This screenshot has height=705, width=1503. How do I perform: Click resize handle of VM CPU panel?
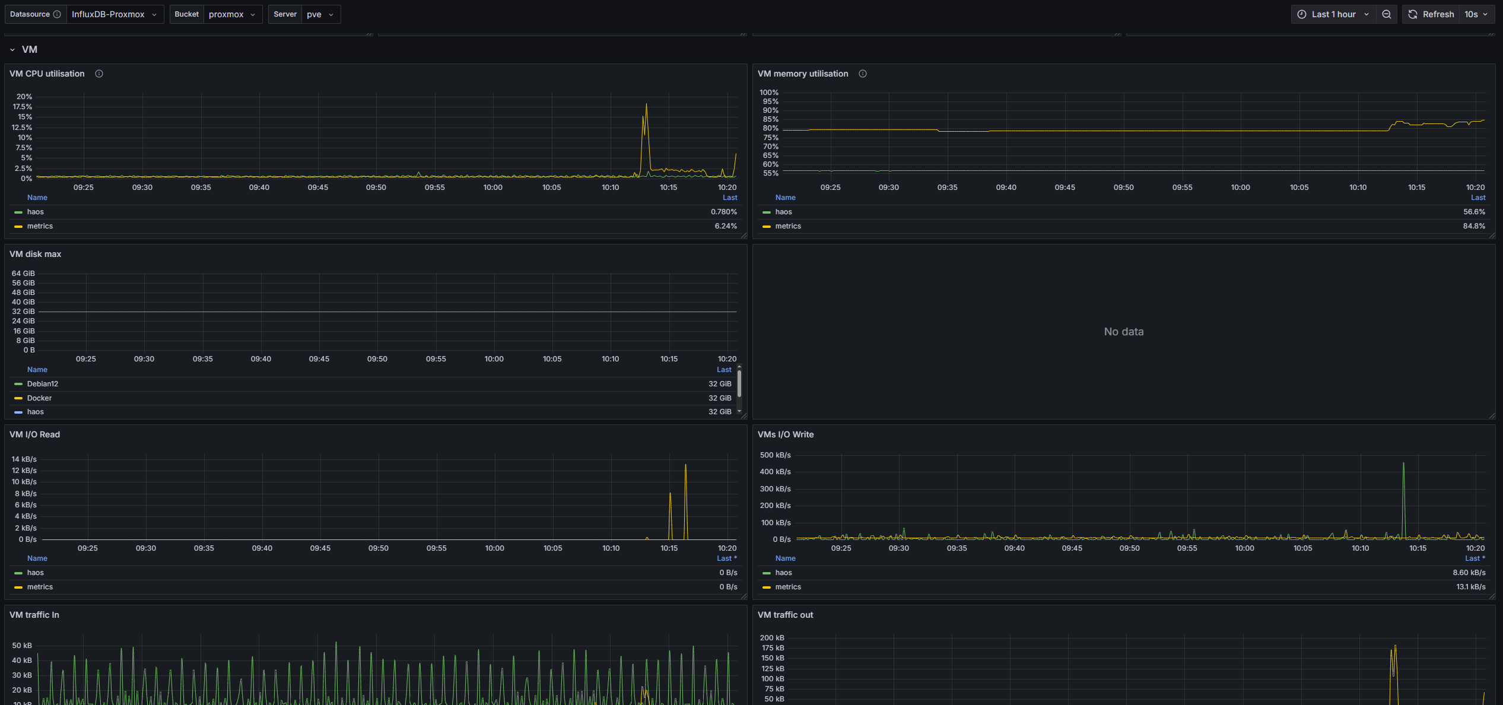pyautogui.click(x=743, y=236)
